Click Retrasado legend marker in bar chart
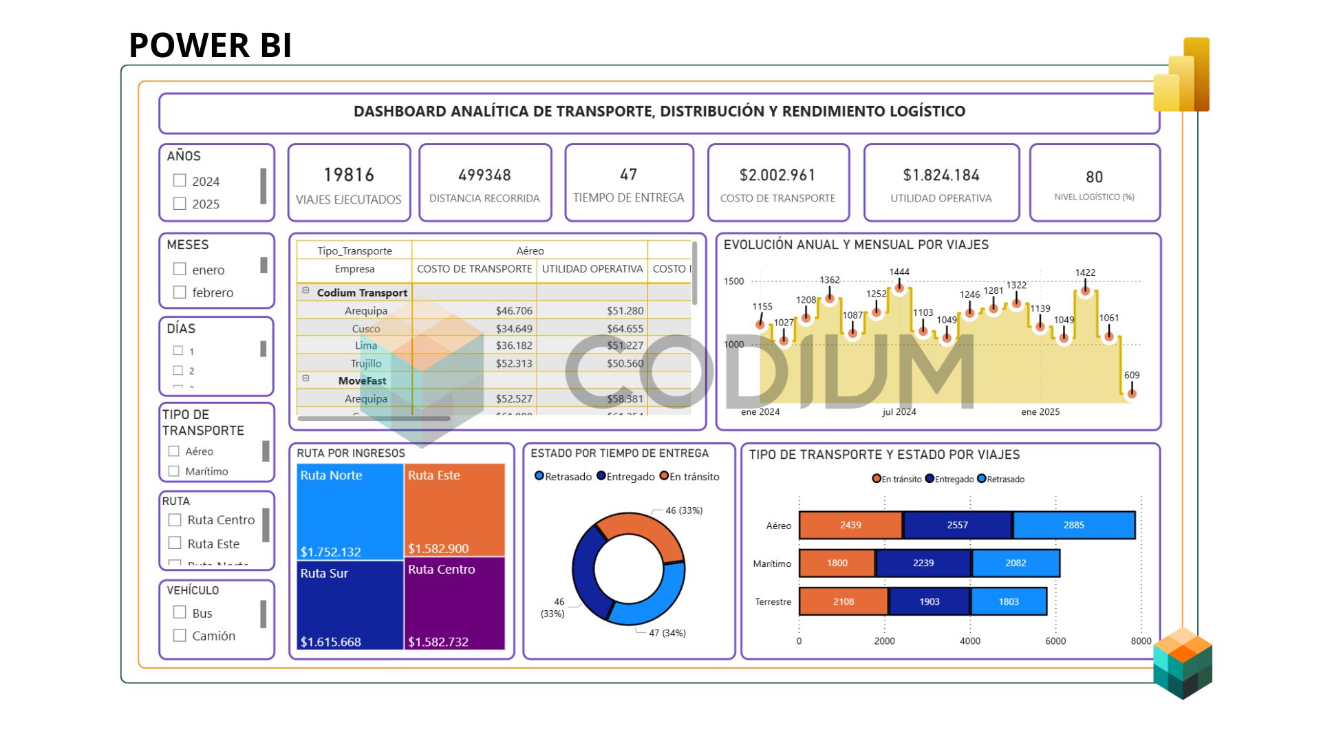Image resolution: width=1321 pixels, height=743 pixels. [x=982, y=479]
